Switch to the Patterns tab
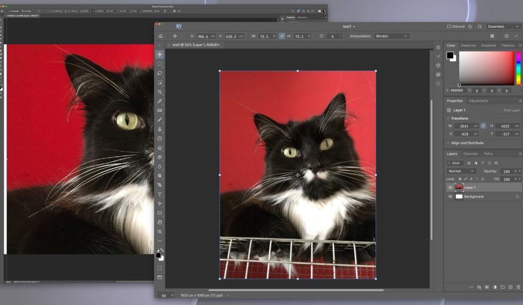Image resolution: width=523 pixels, height=305 pixels. (508, 45)
